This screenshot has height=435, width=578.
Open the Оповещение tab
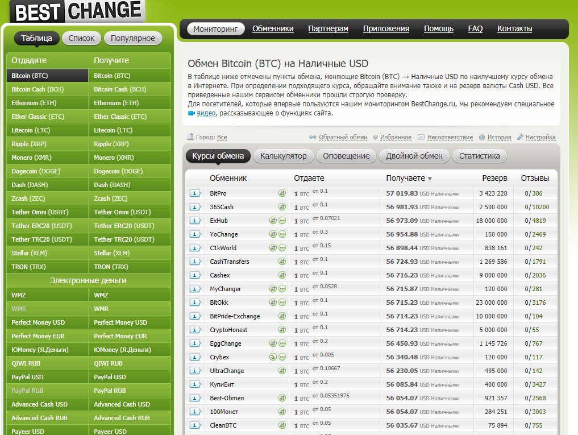(x=346, y=156)
